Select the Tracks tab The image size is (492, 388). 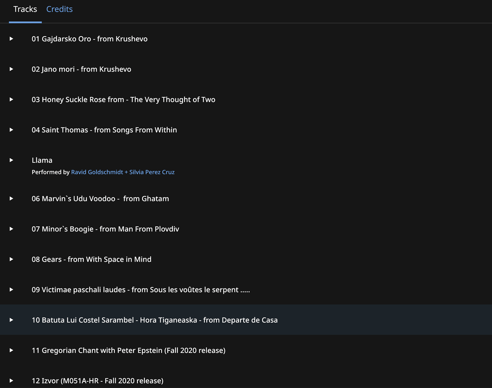[x=25, y=9]
